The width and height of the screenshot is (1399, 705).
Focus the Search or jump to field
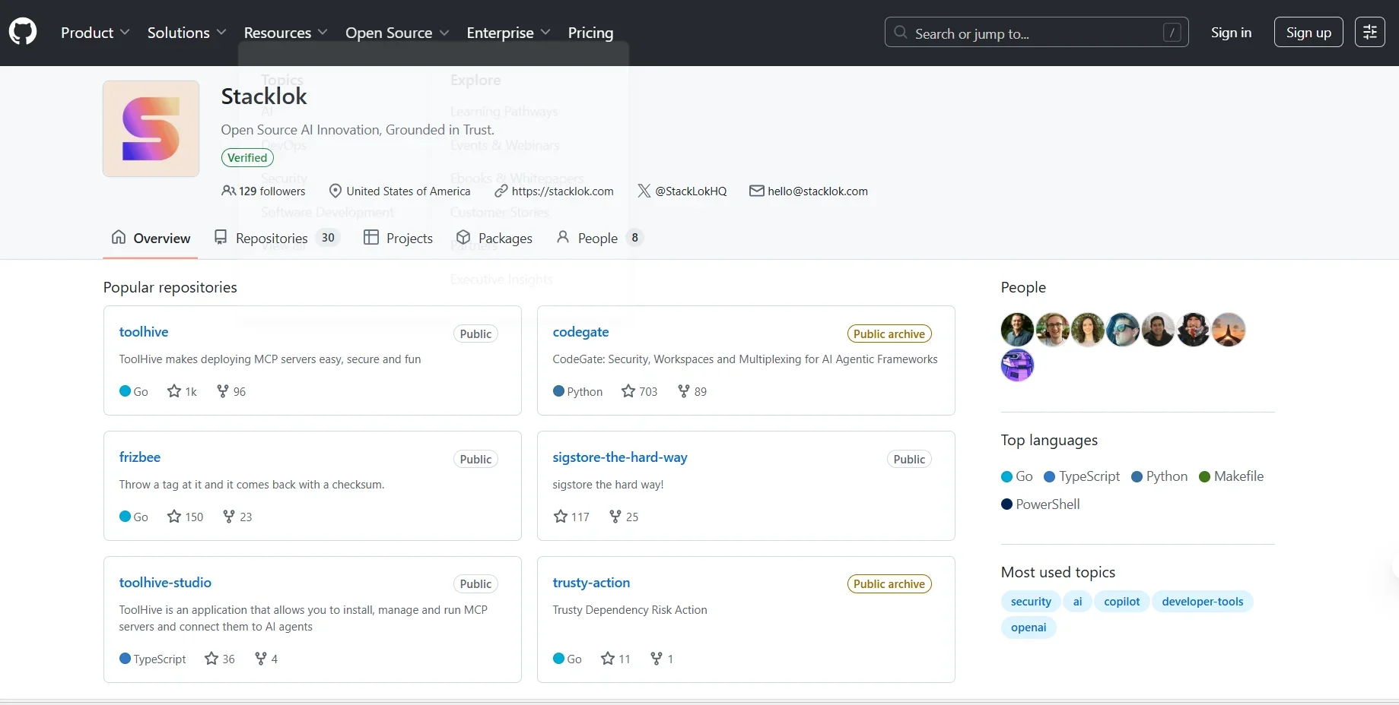(x=1035, y=33)
